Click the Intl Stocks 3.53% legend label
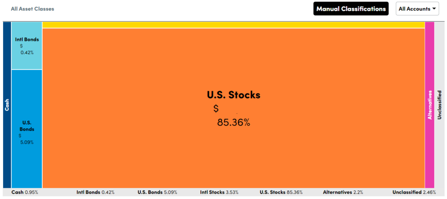This screenshot has height=199, width=447. pyautogui.click(x=219, y=192)
